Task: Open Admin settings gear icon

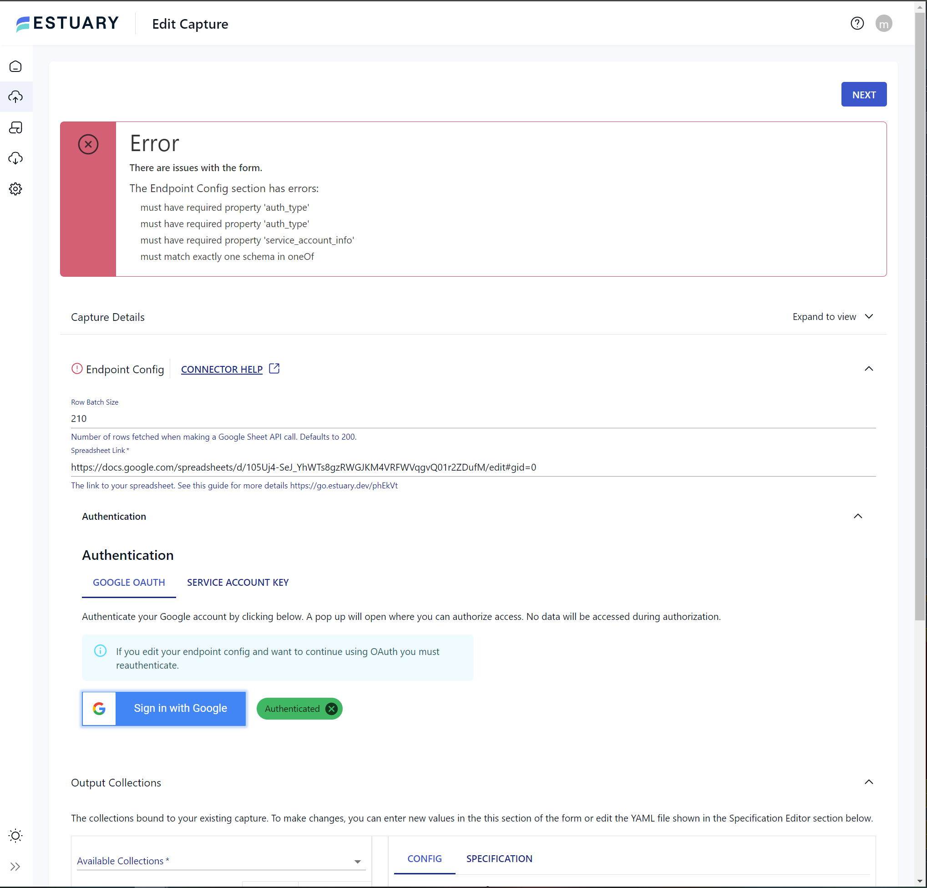Action: (x=15, y=188)
